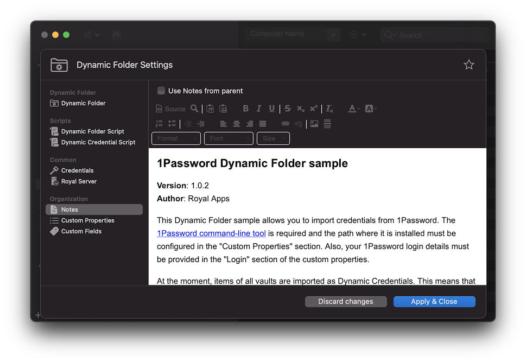The image size is (526, 362).
Task: Mark settings as favorite with star icon
Action: [468, 65]
